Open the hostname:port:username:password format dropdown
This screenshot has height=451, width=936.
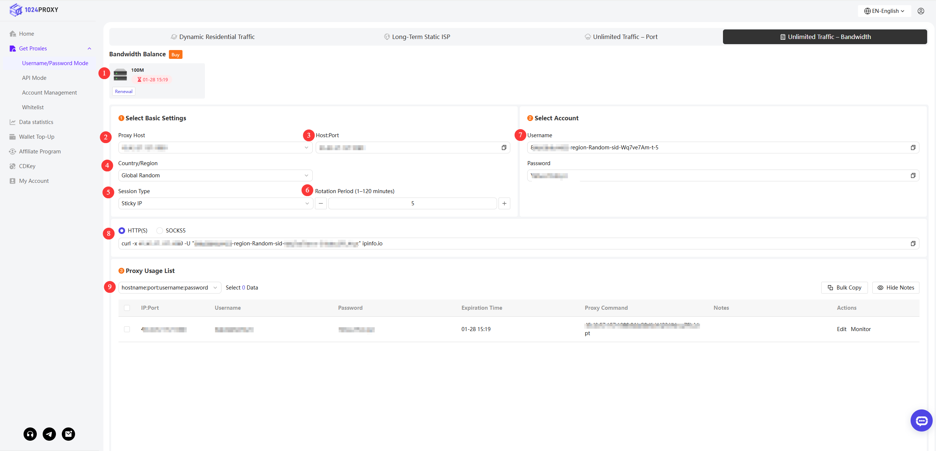[169, 288]
